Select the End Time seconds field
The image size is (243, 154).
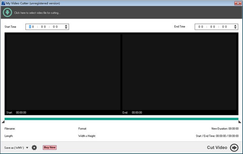[224, 27]
